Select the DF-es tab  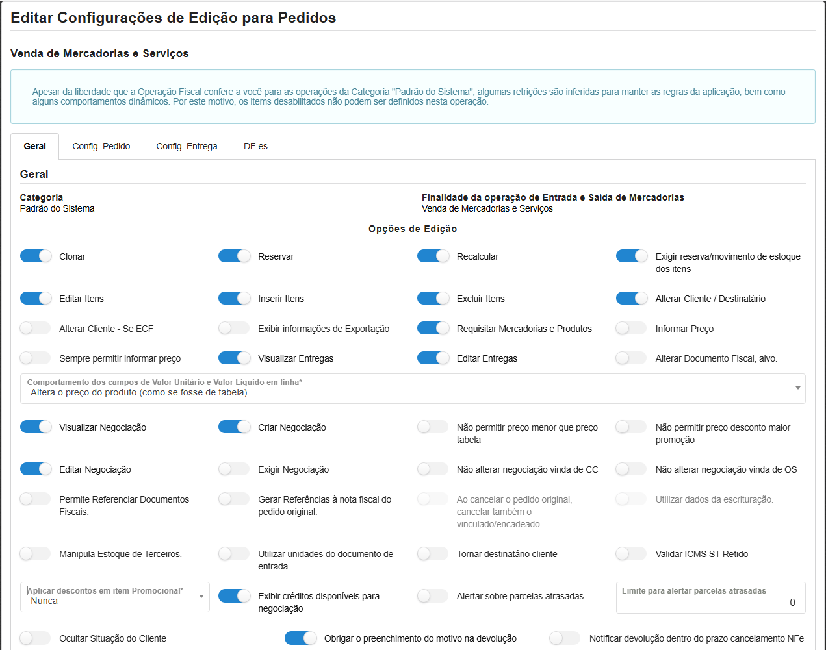click(x=255, y=147)
